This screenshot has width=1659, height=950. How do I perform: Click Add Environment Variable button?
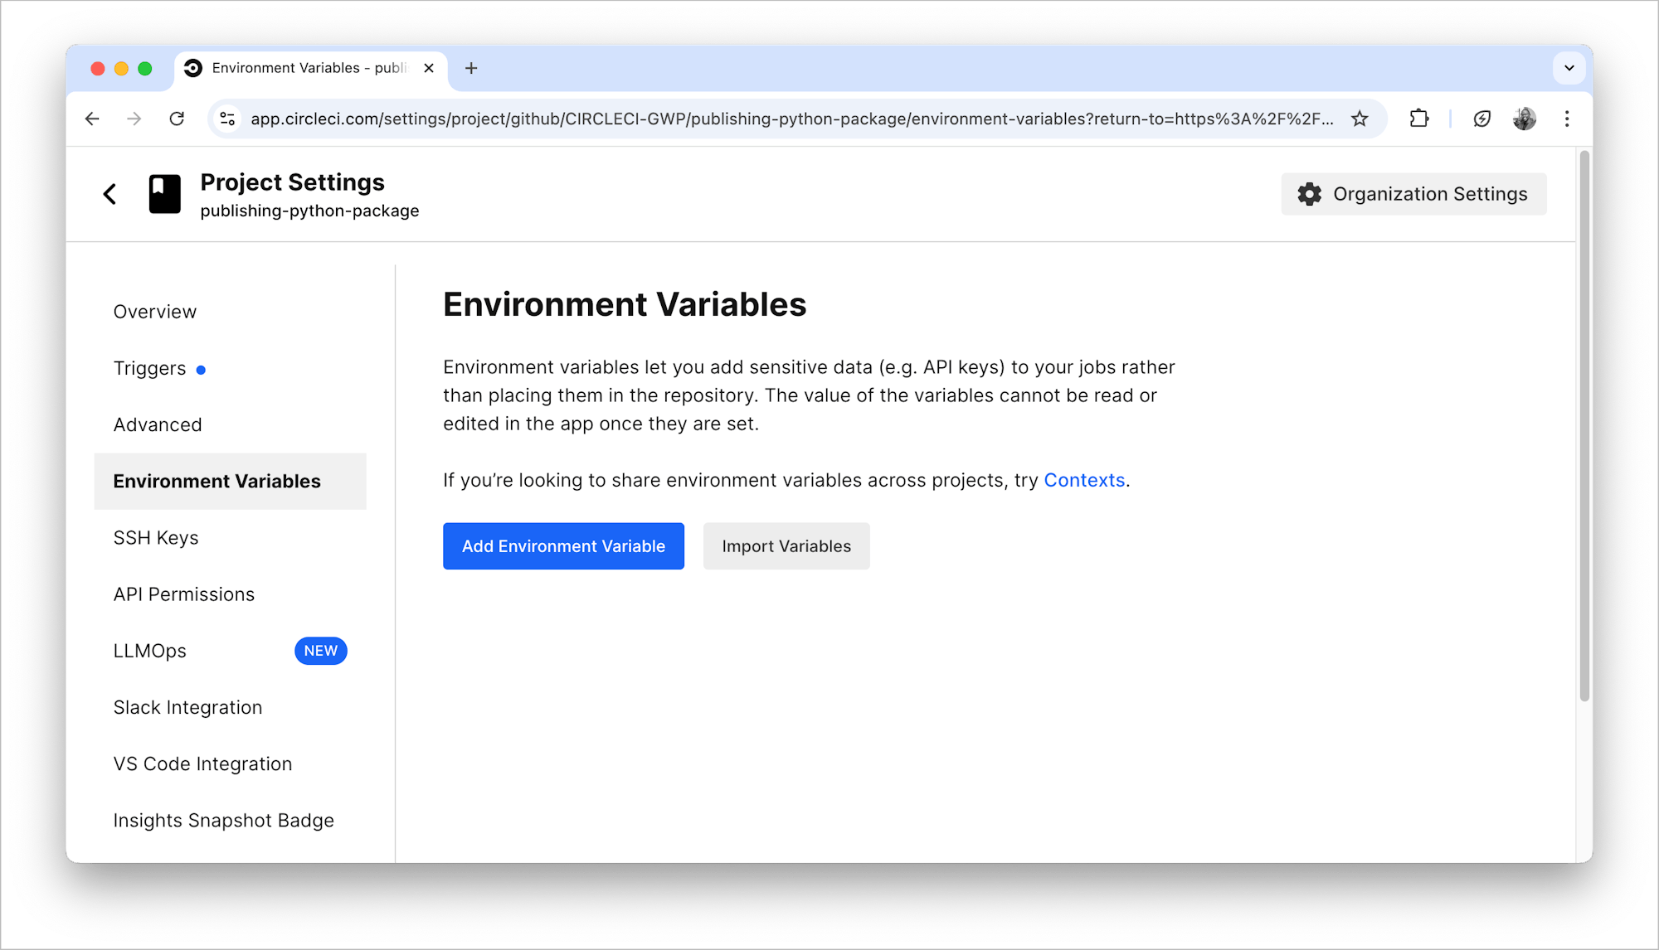coord(563,546)
